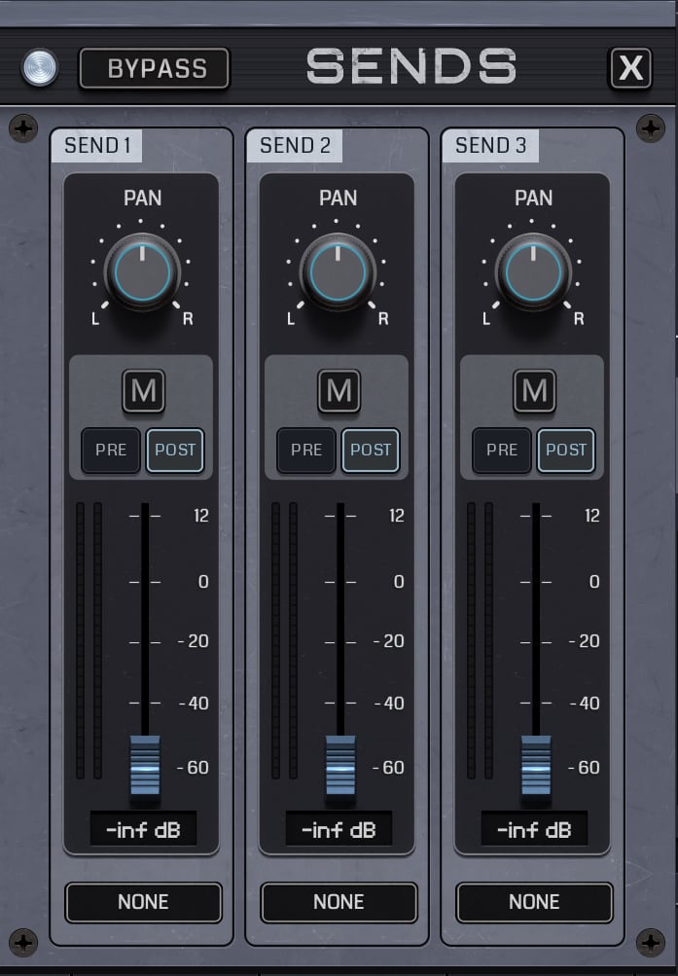Click the Send 2 level fader handle

coord(340,766)
